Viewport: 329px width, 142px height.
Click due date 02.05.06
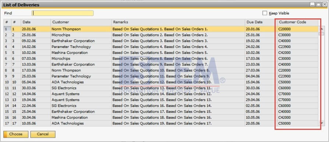pos(253,106)
